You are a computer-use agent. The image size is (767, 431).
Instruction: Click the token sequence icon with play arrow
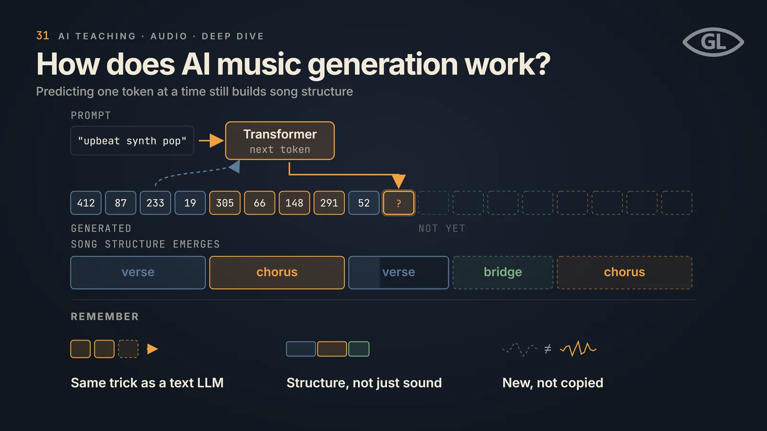point(114,349)
